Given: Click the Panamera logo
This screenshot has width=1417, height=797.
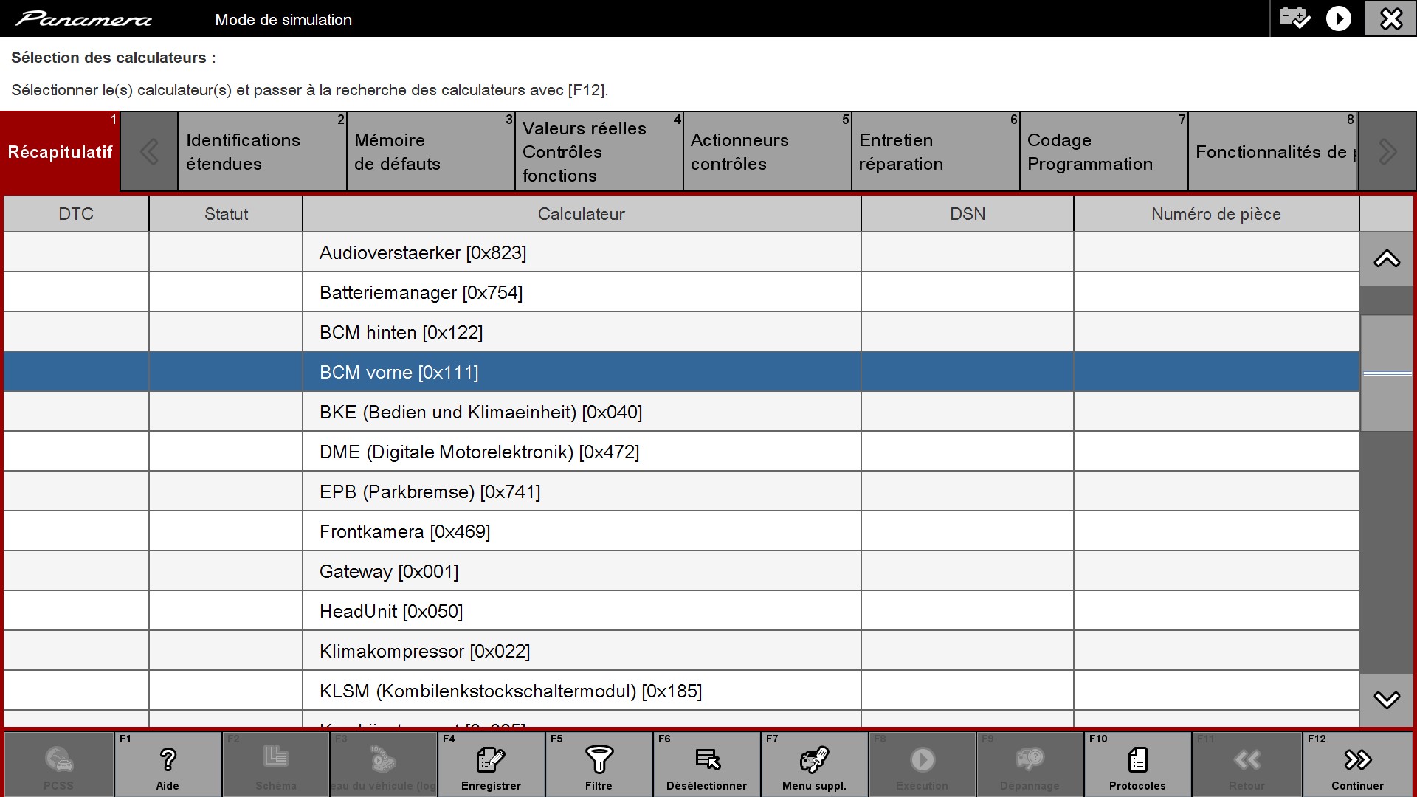Looking at the screenshot, I should 83,19.
